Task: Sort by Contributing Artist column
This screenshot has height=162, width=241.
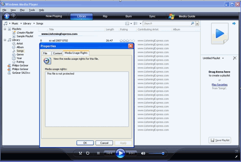Action: point(148,29)
